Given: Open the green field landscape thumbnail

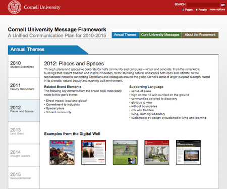Looking at the screenshot, I should pos(125,152).
